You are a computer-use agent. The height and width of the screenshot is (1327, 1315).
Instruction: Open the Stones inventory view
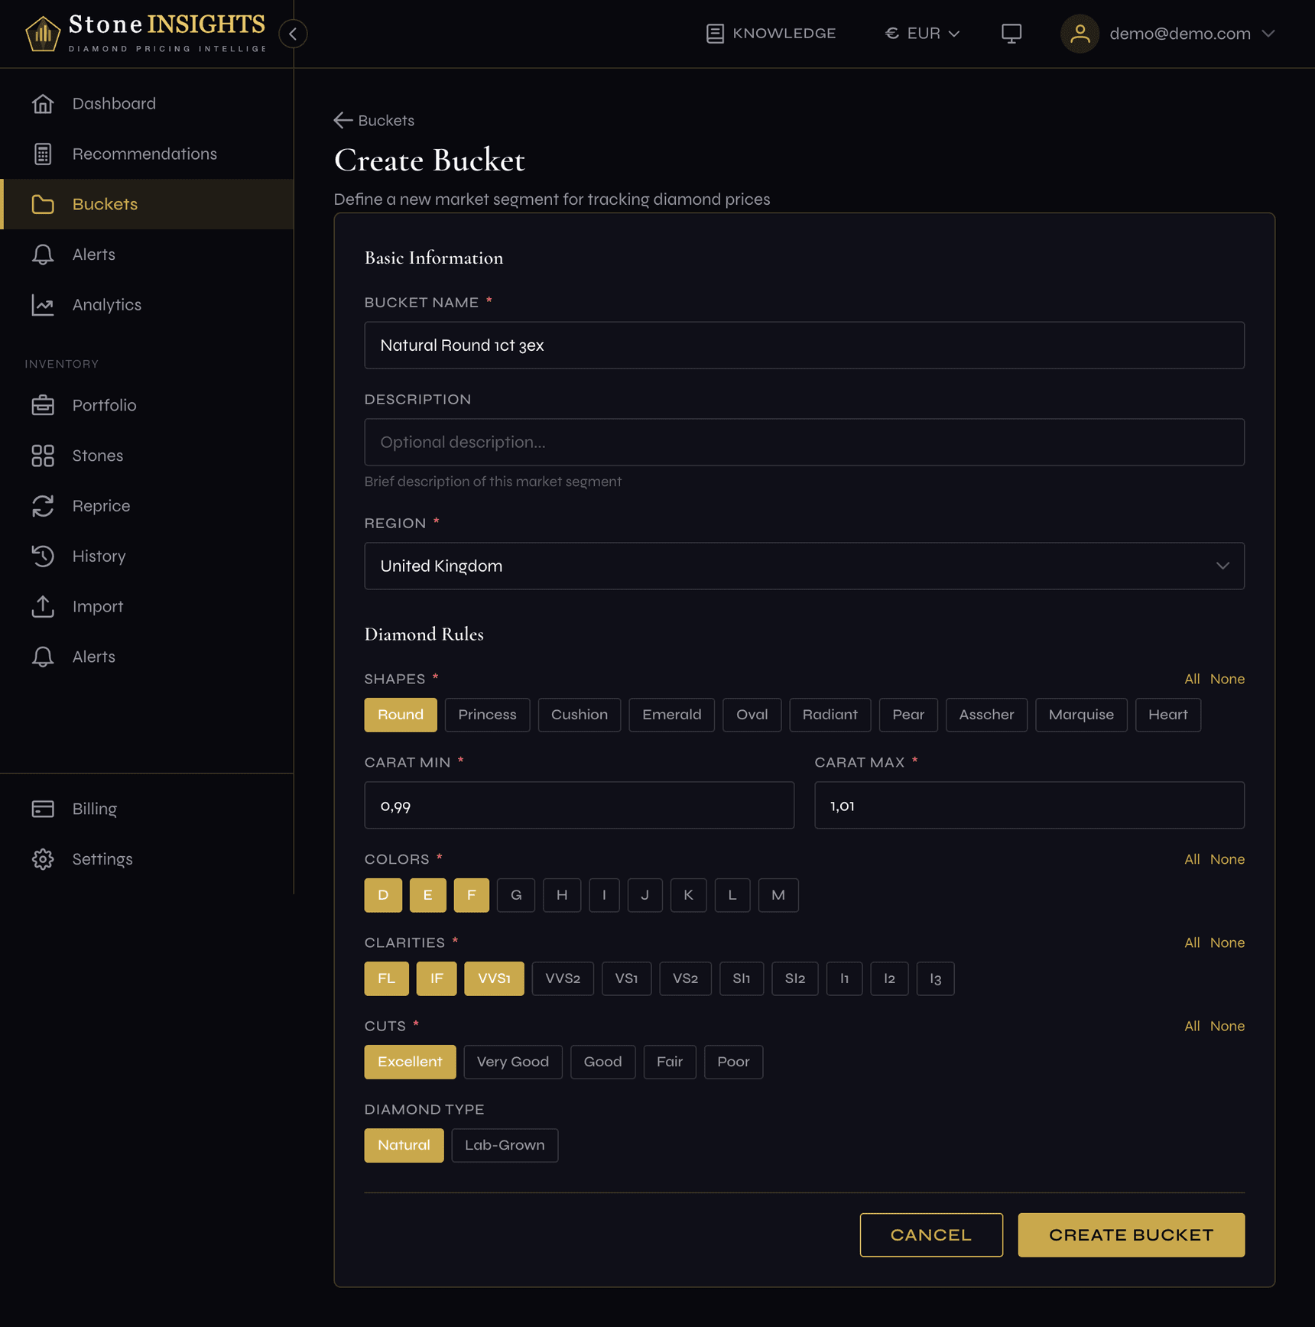click(x=97, y=456)
